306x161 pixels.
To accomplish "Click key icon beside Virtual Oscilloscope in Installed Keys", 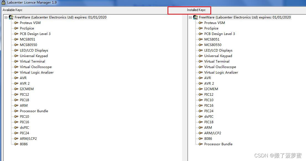I will pos(201,67).
